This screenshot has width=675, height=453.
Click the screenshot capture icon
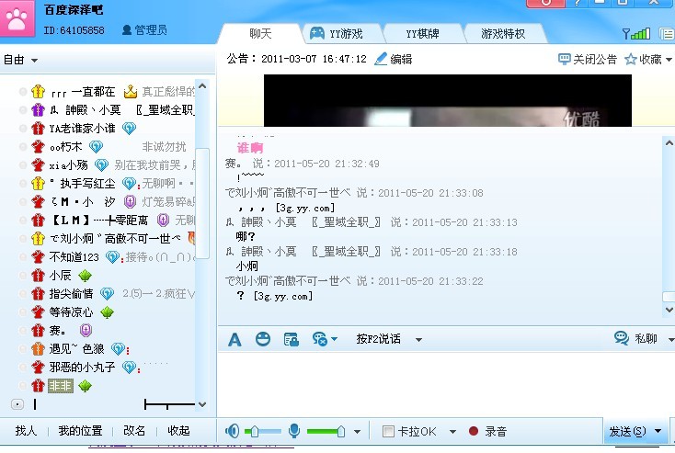point(292,339)
